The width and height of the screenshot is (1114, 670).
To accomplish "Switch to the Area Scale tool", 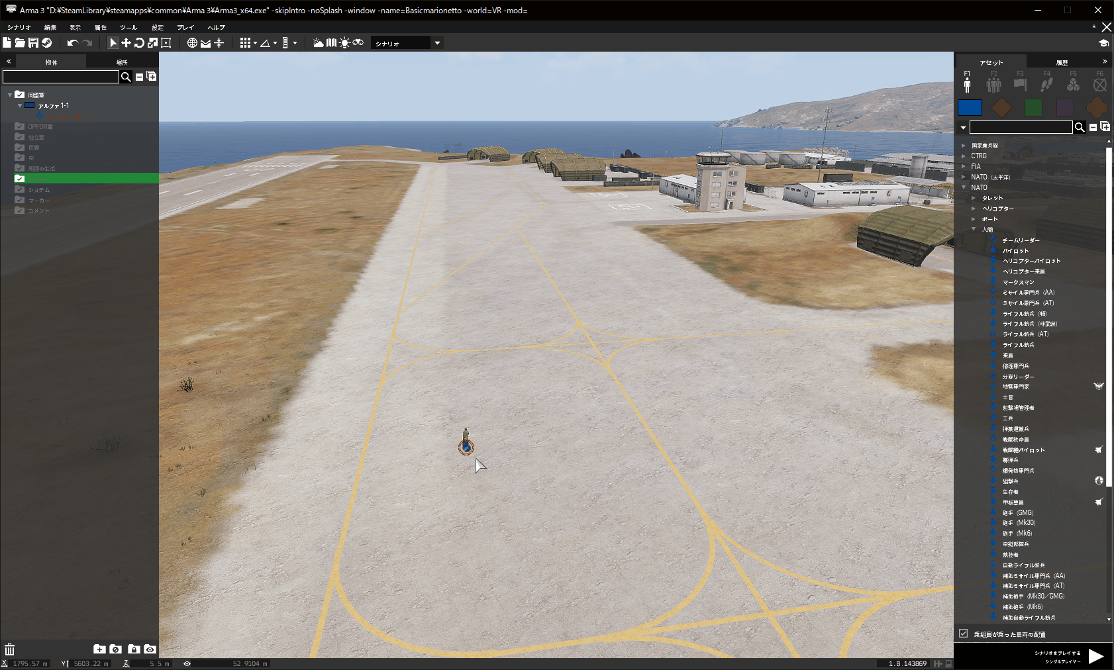I will tap(165, 42).
